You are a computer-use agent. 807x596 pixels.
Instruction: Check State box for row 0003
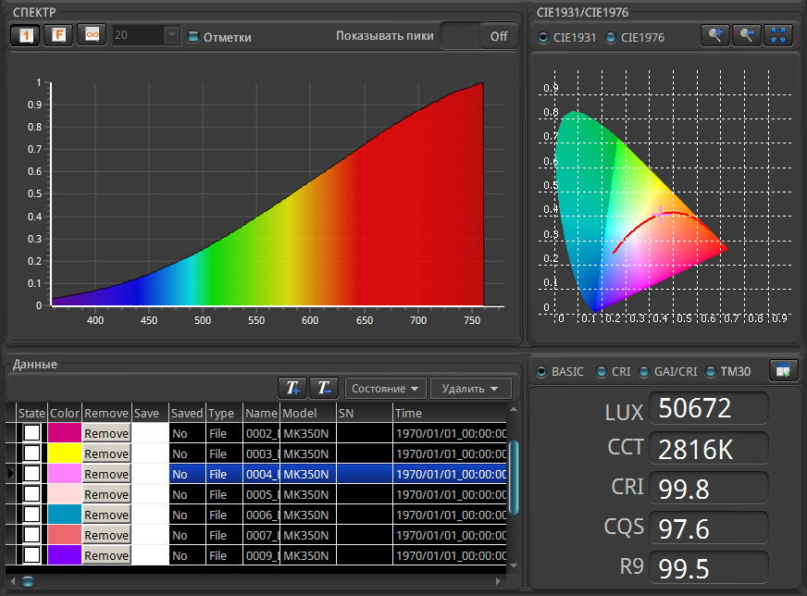pos(31,453)
